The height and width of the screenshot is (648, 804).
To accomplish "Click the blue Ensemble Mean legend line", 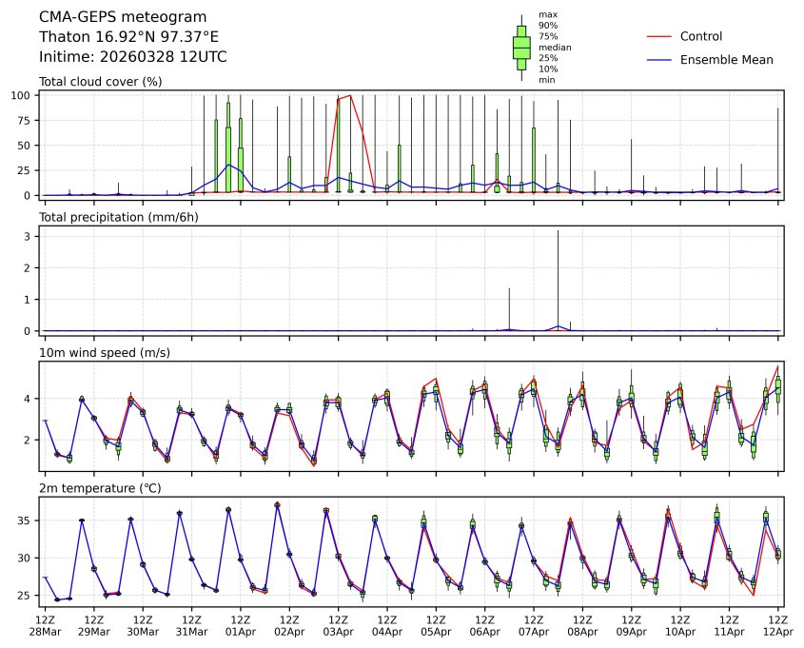I will [x=659, y=59].
